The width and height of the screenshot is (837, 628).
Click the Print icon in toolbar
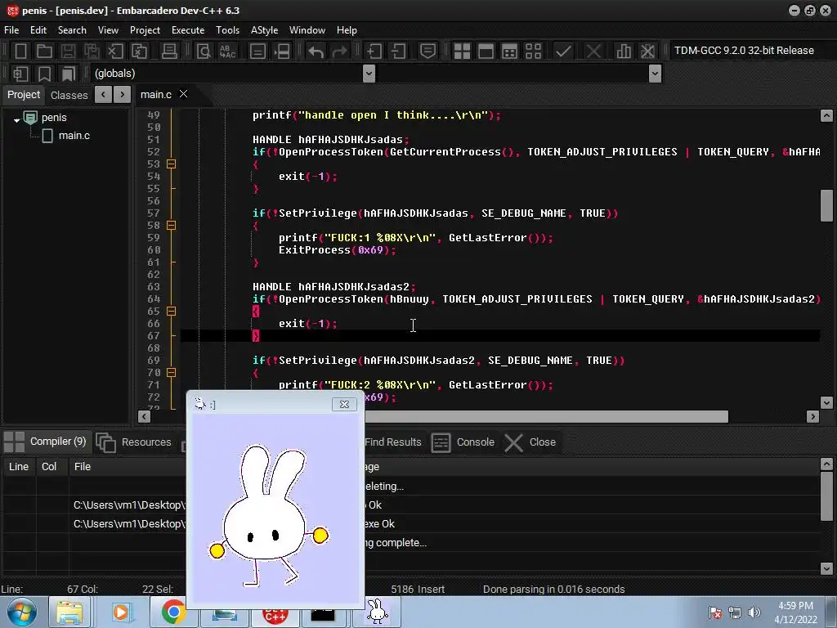coord(169,51)
